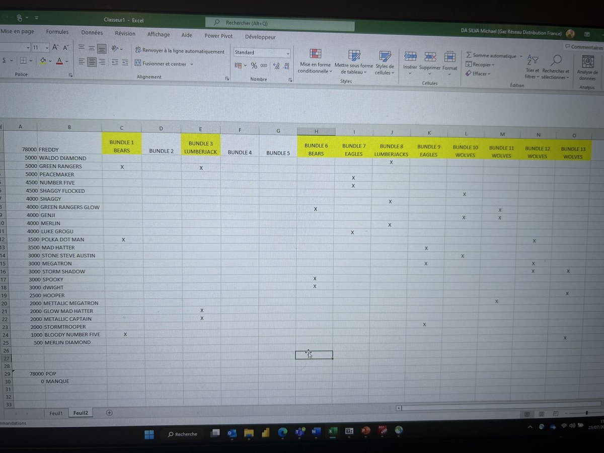Open Recopier fill options
The height and width of the screenshot is (453, 604).
click(x=480, y=64)
